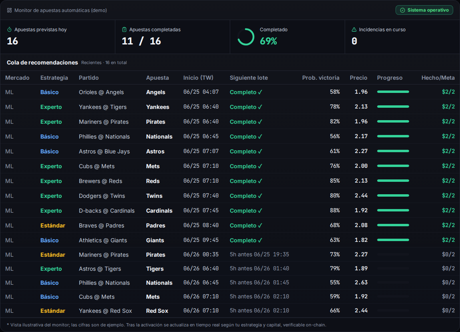This screenshot has height=332, width=460.
Task: Click the Hecho/Meta column header
Action: 438,78
